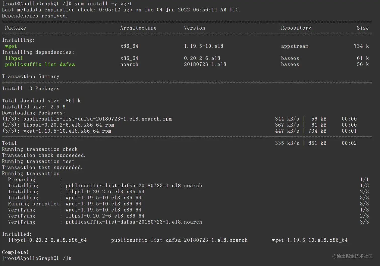Click the 'Dependencies resolved.' line
Image resolution: width=380 pixels, height=266 pixels.
pyautogui.click(x=35, y=16)
